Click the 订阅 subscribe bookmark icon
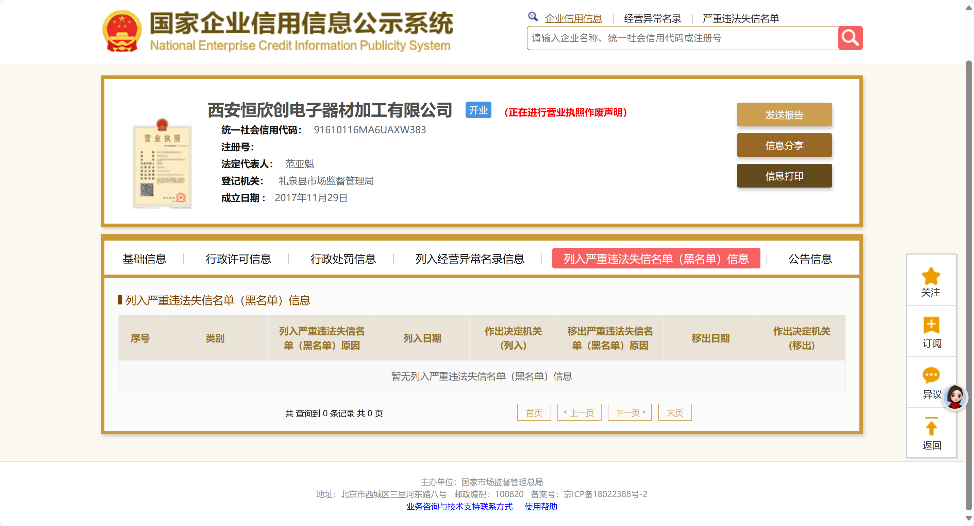This screenshot has height=526, width=974. [930, 325]
